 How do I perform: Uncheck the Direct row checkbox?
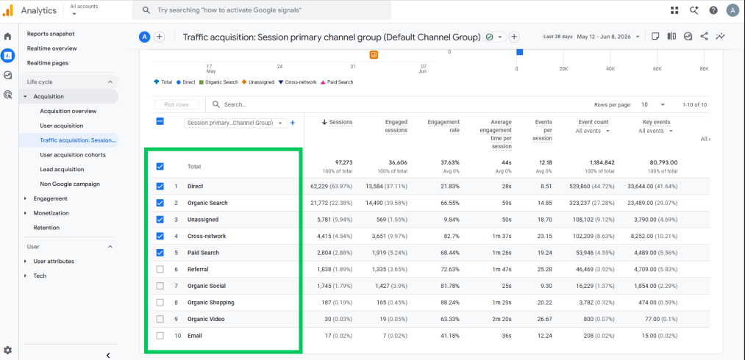point(160,187)
